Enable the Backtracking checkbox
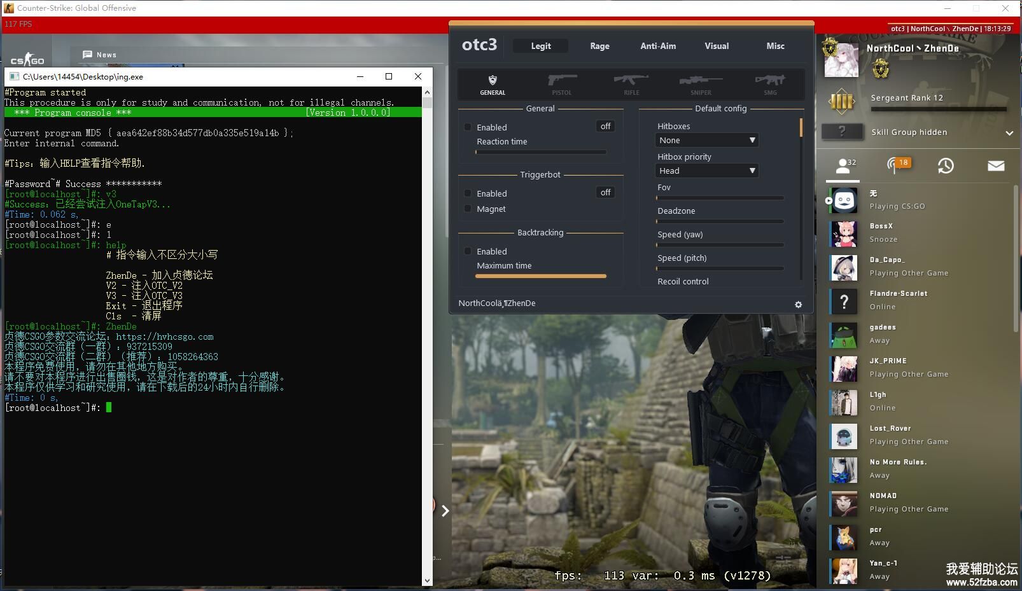This screenshot has height=591, width=1022. 468,251
